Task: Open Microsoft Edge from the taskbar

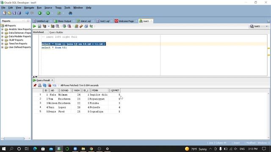Action: tap(35, 149)
